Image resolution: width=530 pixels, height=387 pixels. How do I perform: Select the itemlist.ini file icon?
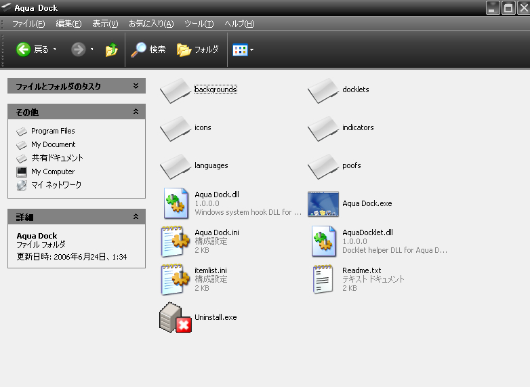[x=176, y=279]
